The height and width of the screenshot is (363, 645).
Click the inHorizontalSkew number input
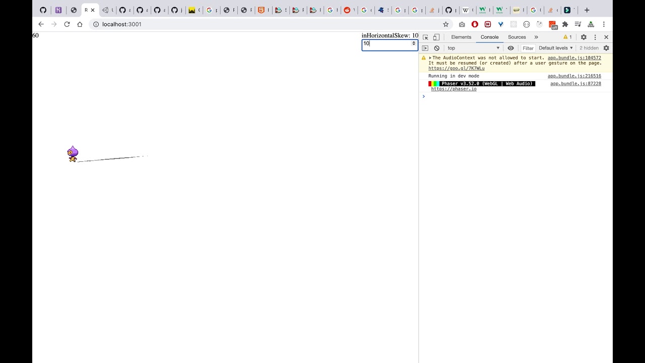pos(390,44)
